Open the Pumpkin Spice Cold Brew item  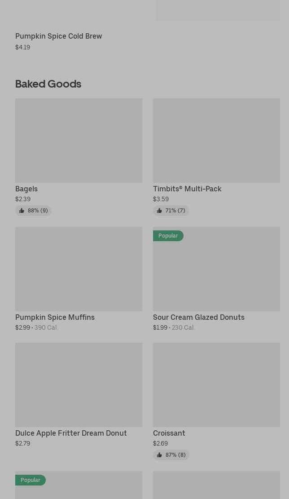pos(58,36)
